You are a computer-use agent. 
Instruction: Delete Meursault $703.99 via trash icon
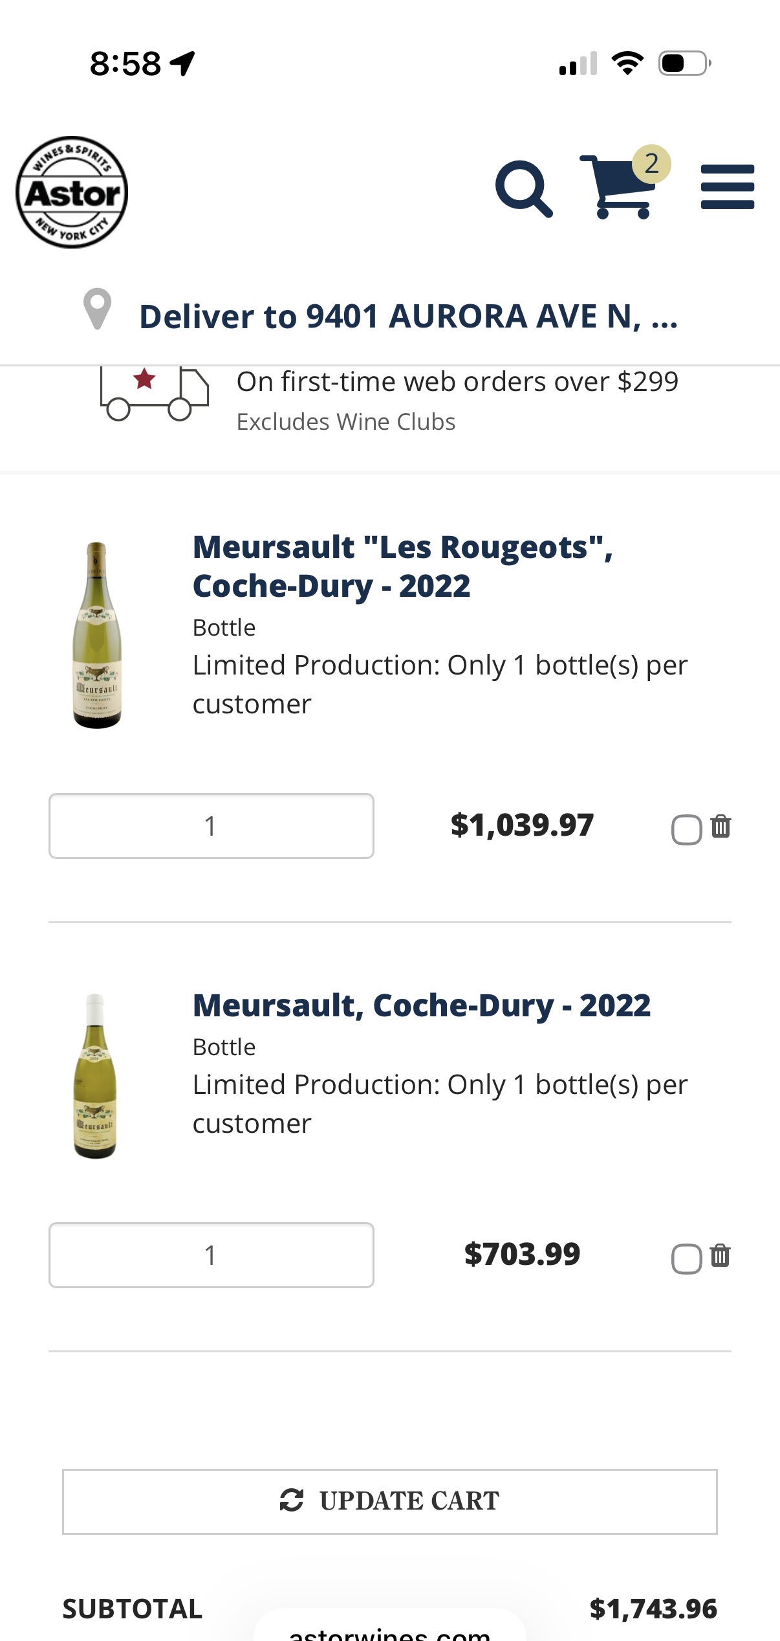coord(720,1256)
